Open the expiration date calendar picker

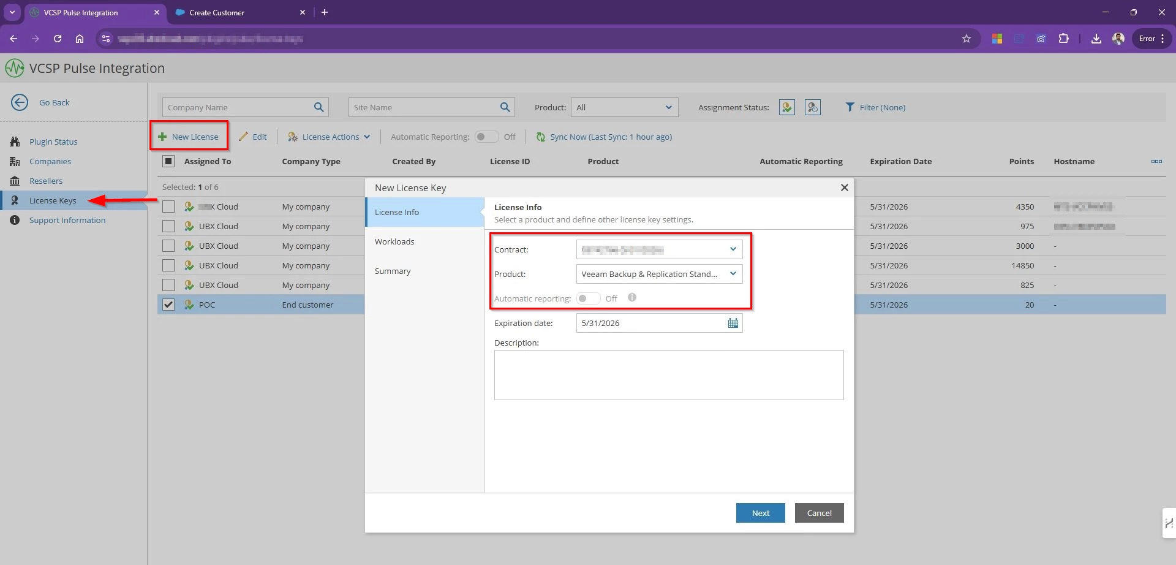click(x=733, y=323)
